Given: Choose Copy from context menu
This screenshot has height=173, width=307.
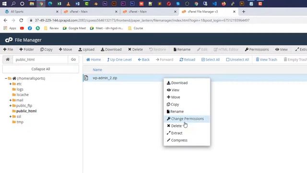Looking at the screenshot, I should coord(187,104).
